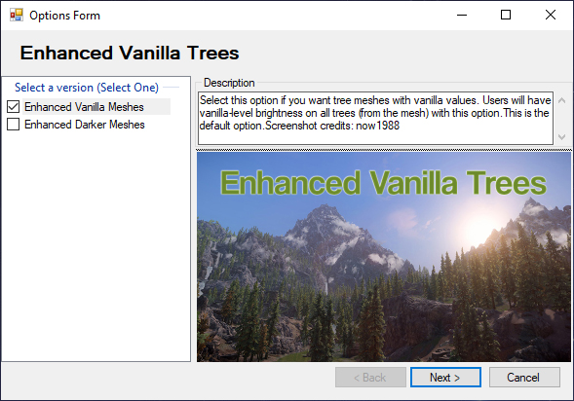
Task: Click the Description group label
Action: 229,83
